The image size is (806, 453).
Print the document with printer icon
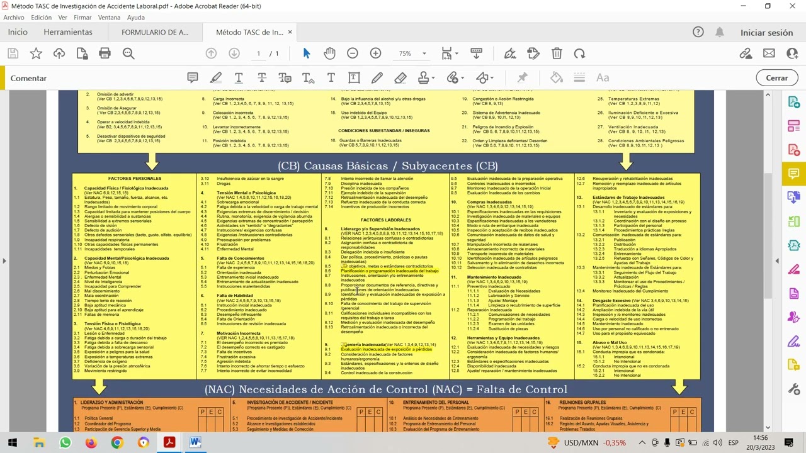(x=105, y=53)
